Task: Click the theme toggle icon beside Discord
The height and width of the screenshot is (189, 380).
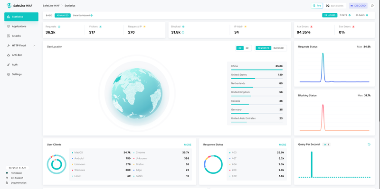Action: [x=372, y=6]
